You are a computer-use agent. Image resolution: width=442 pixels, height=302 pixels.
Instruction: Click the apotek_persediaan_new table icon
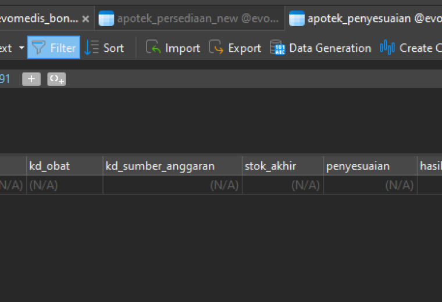pos(106,19)
